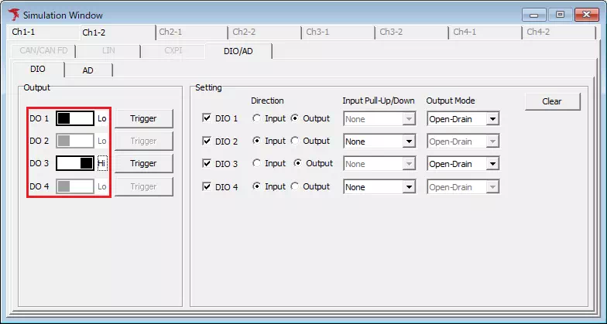Screen dimensions: 607x324
Task: Open the AD tab
Action: pyautogui.click(x=87, y=70)
